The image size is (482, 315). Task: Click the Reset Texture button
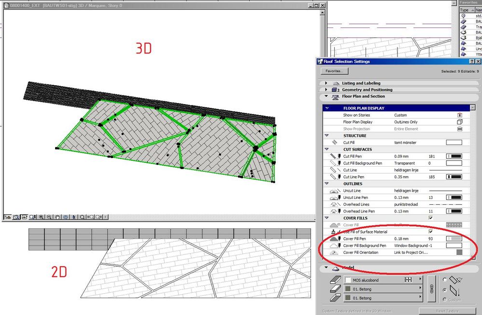(447, 311)
